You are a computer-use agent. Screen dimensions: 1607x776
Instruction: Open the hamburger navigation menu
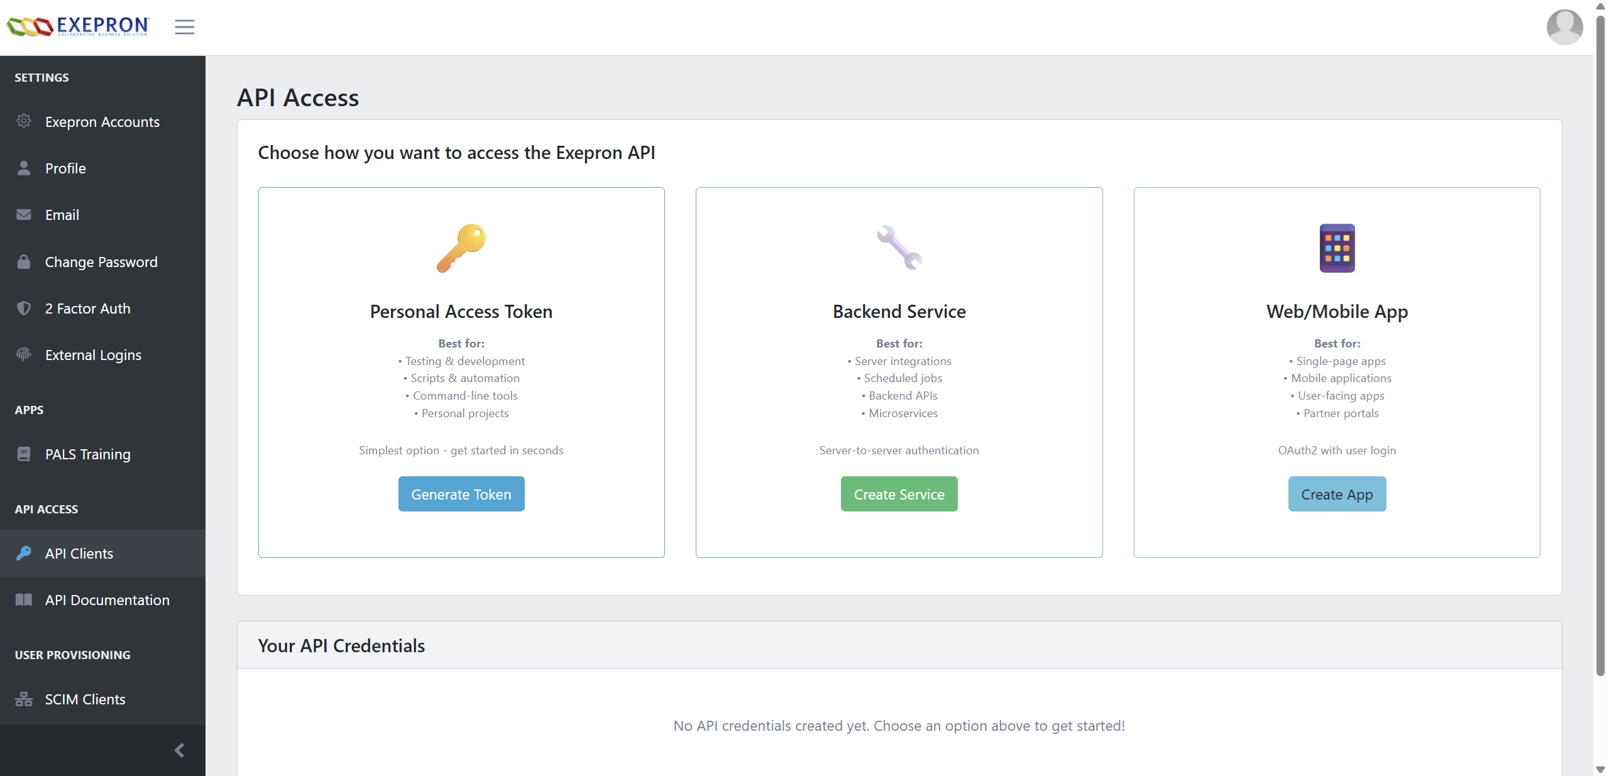[184, 26]
